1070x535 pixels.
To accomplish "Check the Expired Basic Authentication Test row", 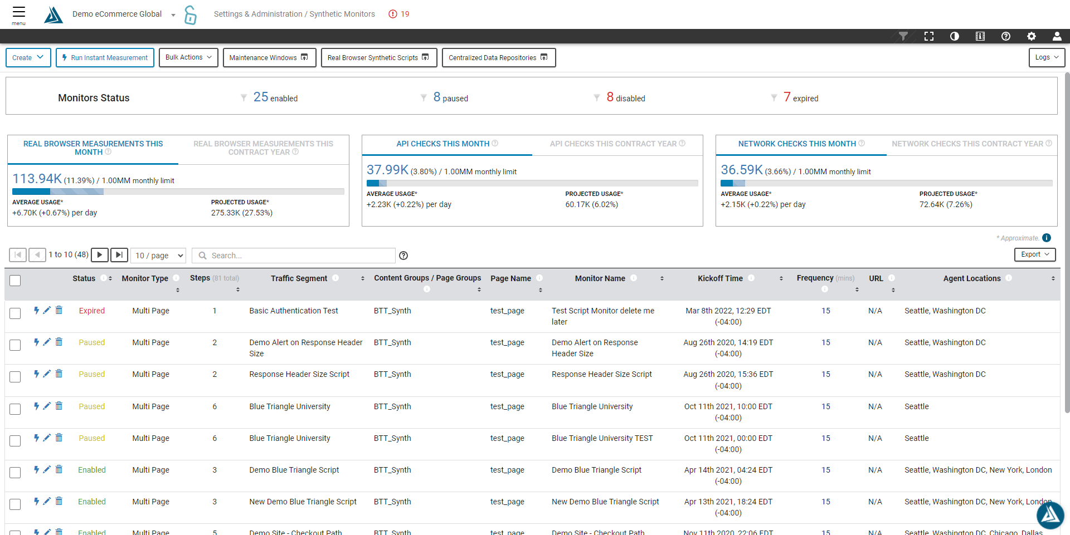I will pyautogui.click(x=16, y=313).
